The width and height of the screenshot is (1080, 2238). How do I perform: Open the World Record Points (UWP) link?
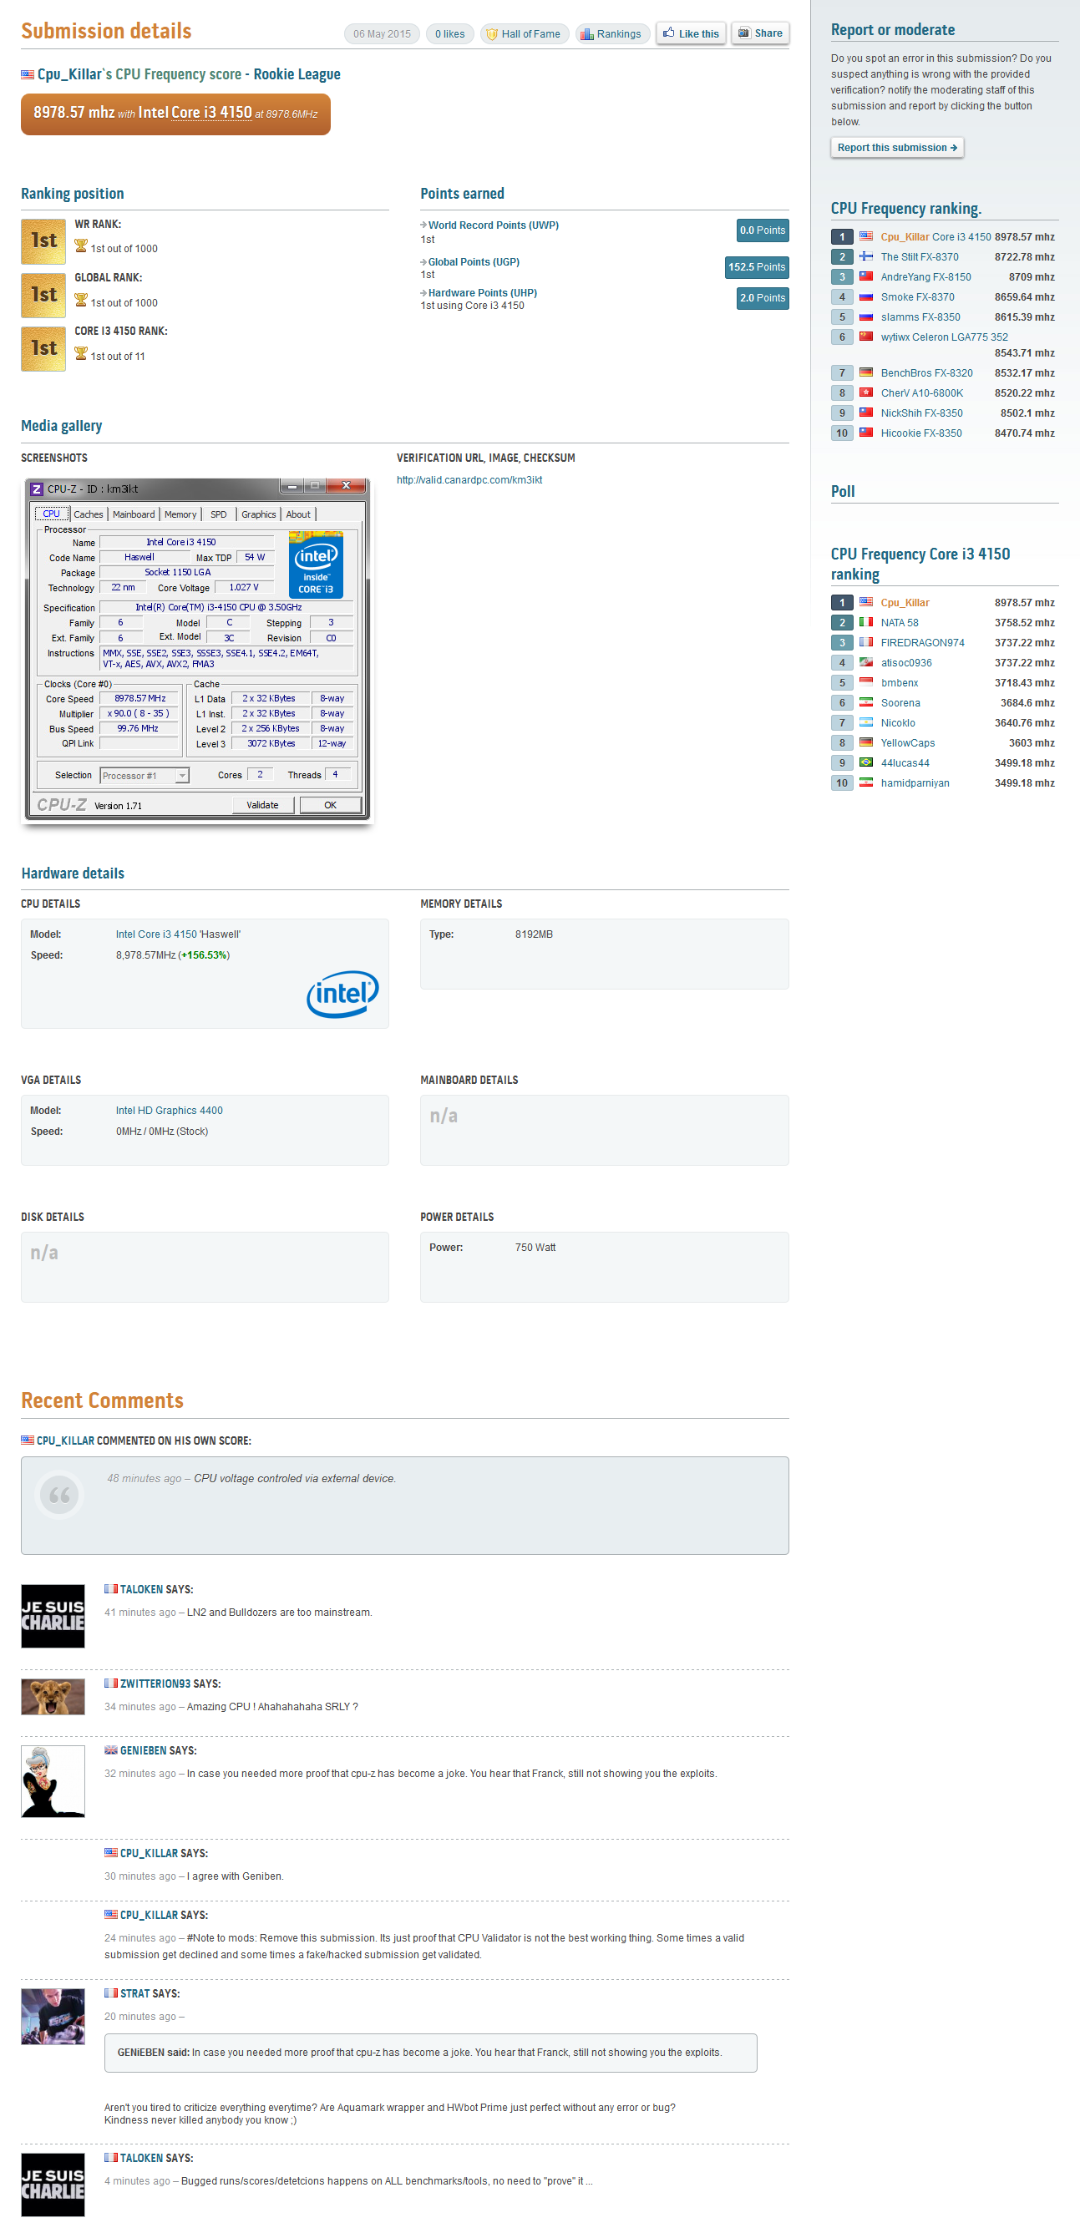point(494,225)
